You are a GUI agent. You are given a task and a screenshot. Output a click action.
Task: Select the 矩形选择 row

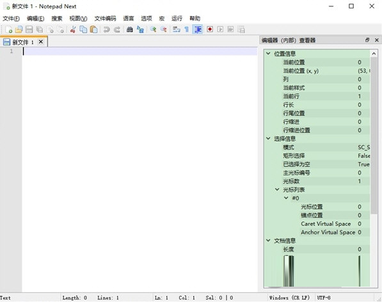pos(317,155)
